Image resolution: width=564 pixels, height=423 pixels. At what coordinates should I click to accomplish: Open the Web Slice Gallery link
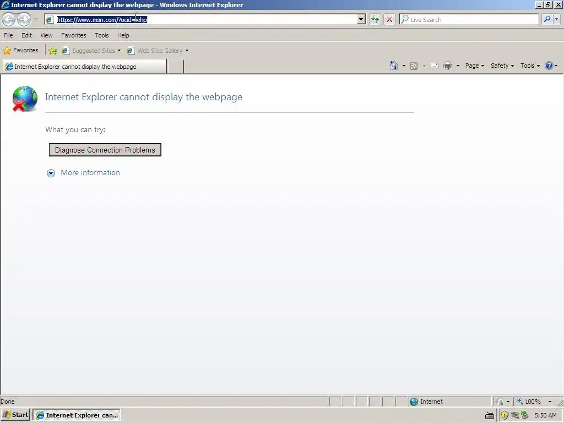tap(155, 51)
